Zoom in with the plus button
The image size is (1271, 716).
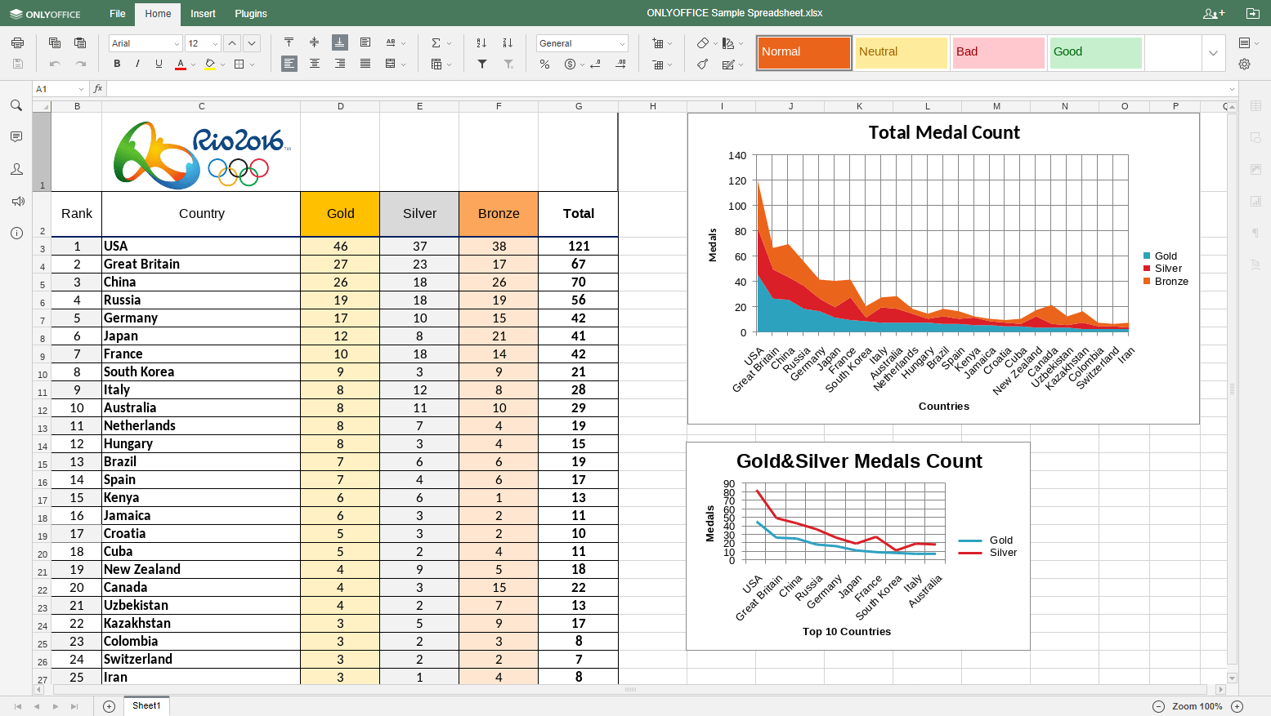pyautogui.click(x=1237, y=706)
